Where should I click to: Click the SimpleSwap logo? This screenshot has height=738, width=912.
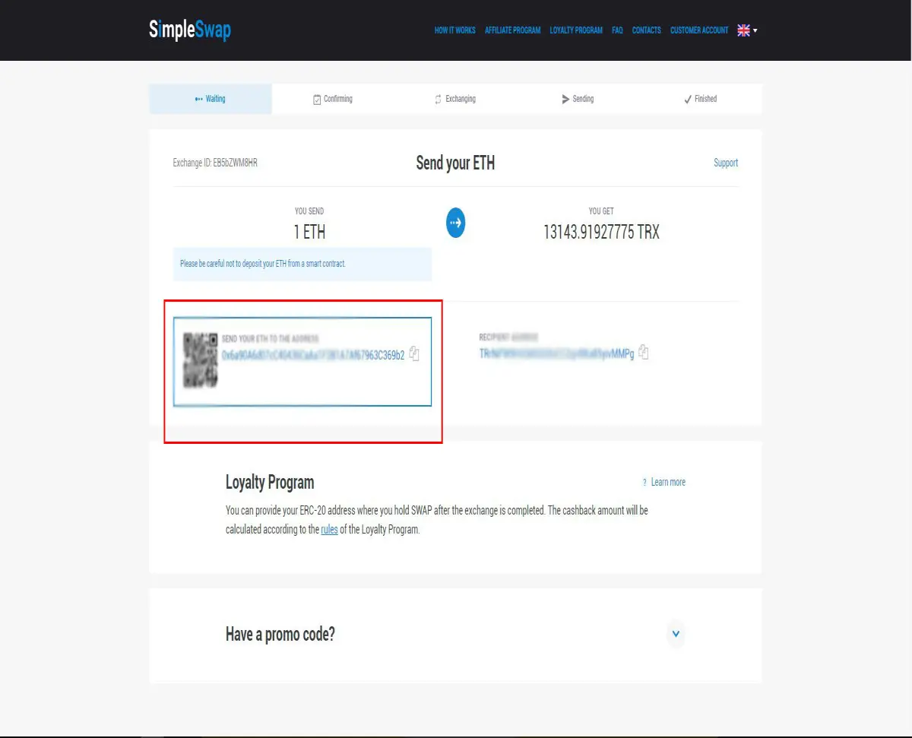tap(190, 30)
